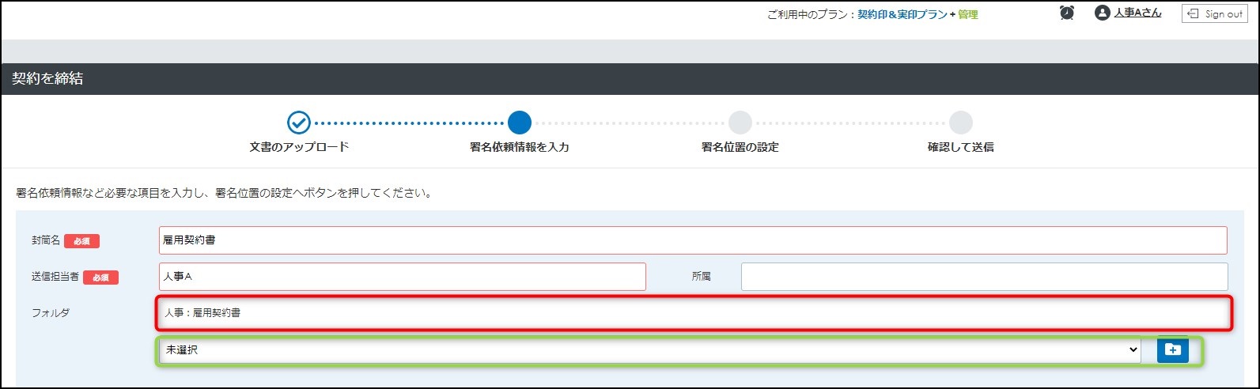This screenshot has height=389, width=1260.
Task: Click the Sign out button
Action: pyautogui.click(x=1214, y=13)
